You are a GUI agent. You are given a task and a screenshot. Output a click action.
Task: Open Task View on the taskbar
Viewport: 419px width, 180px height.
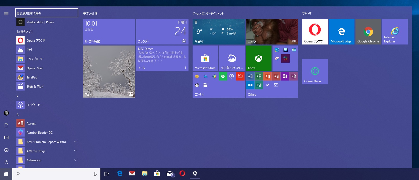pos(107,174)
